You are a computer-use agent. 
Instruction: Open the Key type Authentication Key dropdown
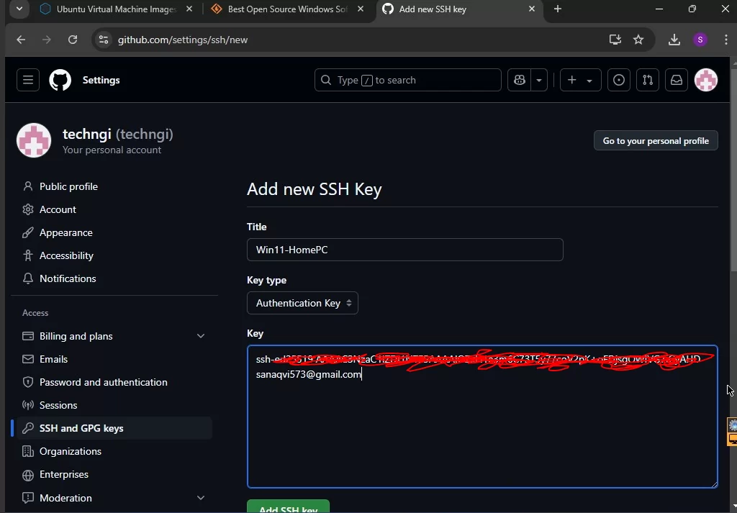pyautogui.click(x=302, y=303)
